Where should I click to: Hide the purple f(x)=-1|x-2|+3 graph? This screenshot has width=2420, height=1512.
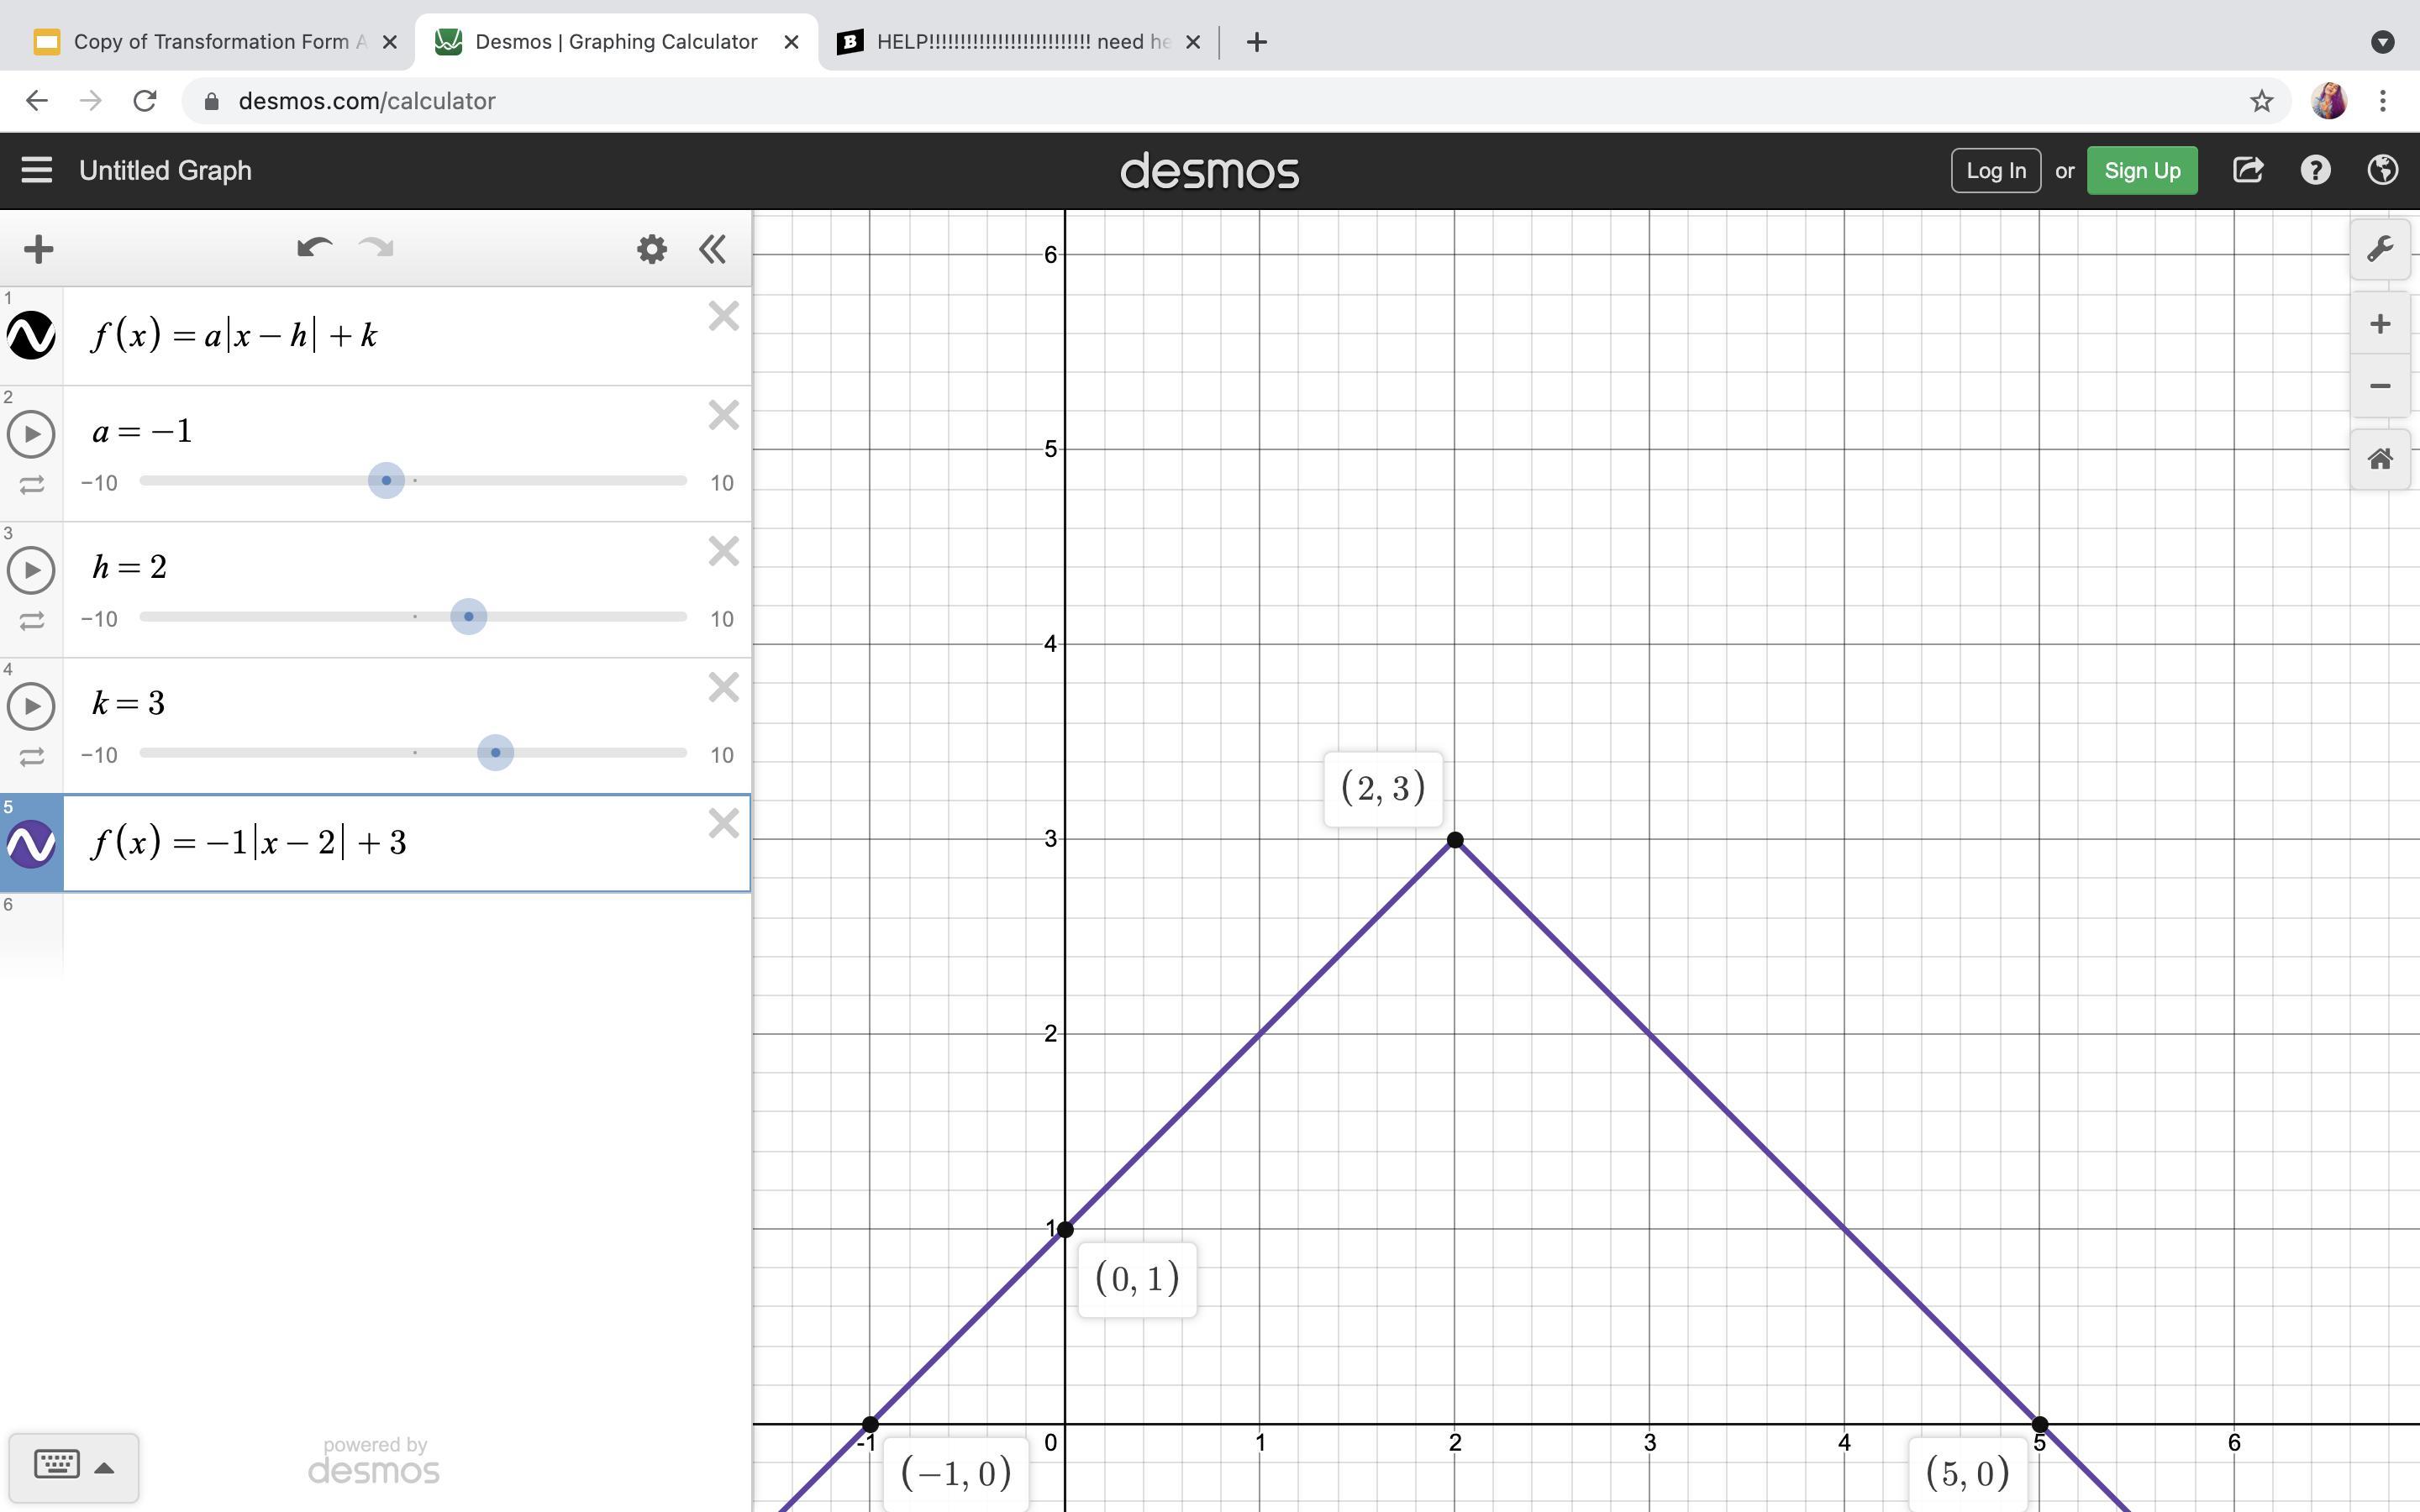pos(31,844)
